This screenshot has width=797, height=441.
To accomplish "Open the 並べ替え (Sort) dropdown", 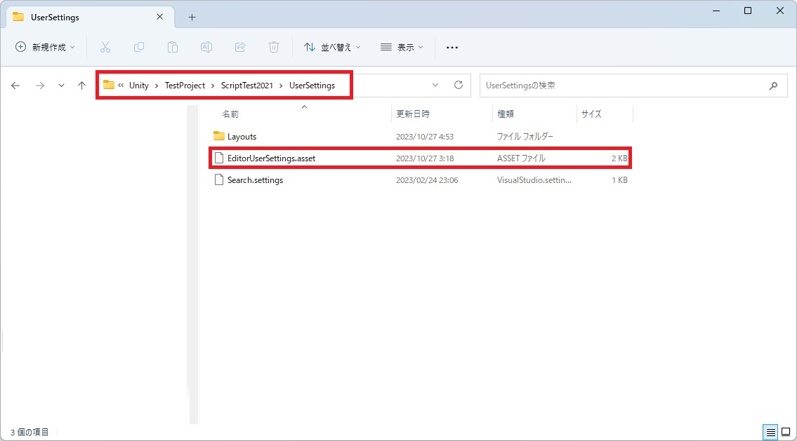I will coord(332,47).
